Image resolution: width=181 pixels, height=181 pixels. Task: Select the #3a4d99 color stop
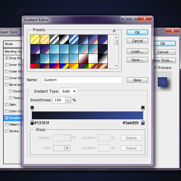143,122
